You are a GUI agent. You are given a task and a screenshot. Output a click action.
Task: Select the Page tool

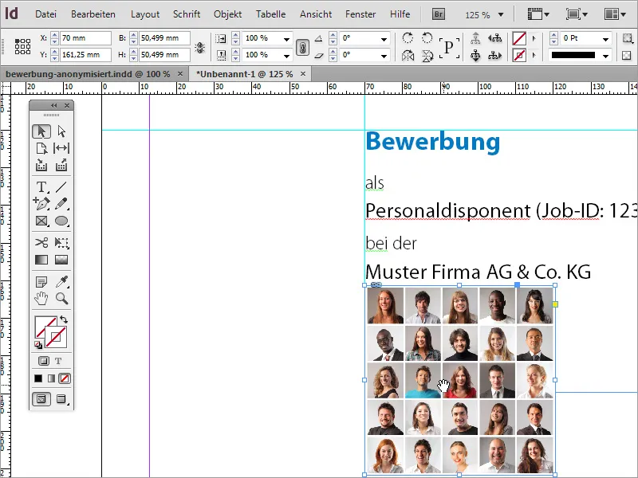point(41,148)
